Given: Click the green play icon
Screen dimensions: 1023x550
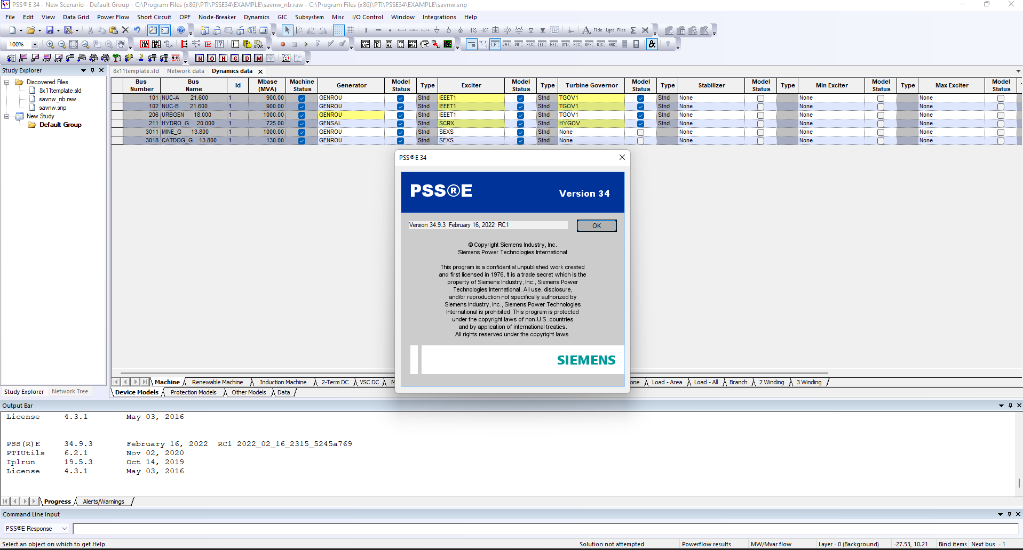Looking at the screenshot, I should (x=306, y=44).
